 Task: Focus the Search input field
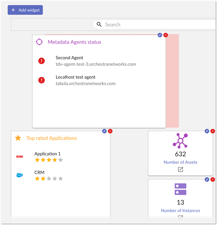(154, 25)
